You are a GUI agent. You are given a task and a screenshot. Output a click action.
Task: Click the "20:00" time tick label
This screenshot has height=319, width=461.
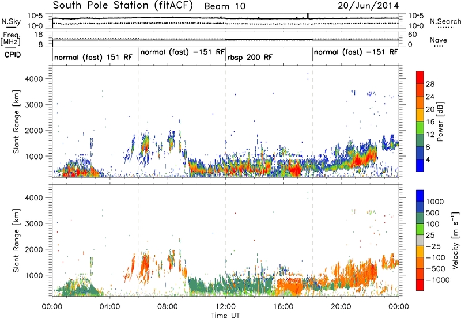click(x=341, y=307)
